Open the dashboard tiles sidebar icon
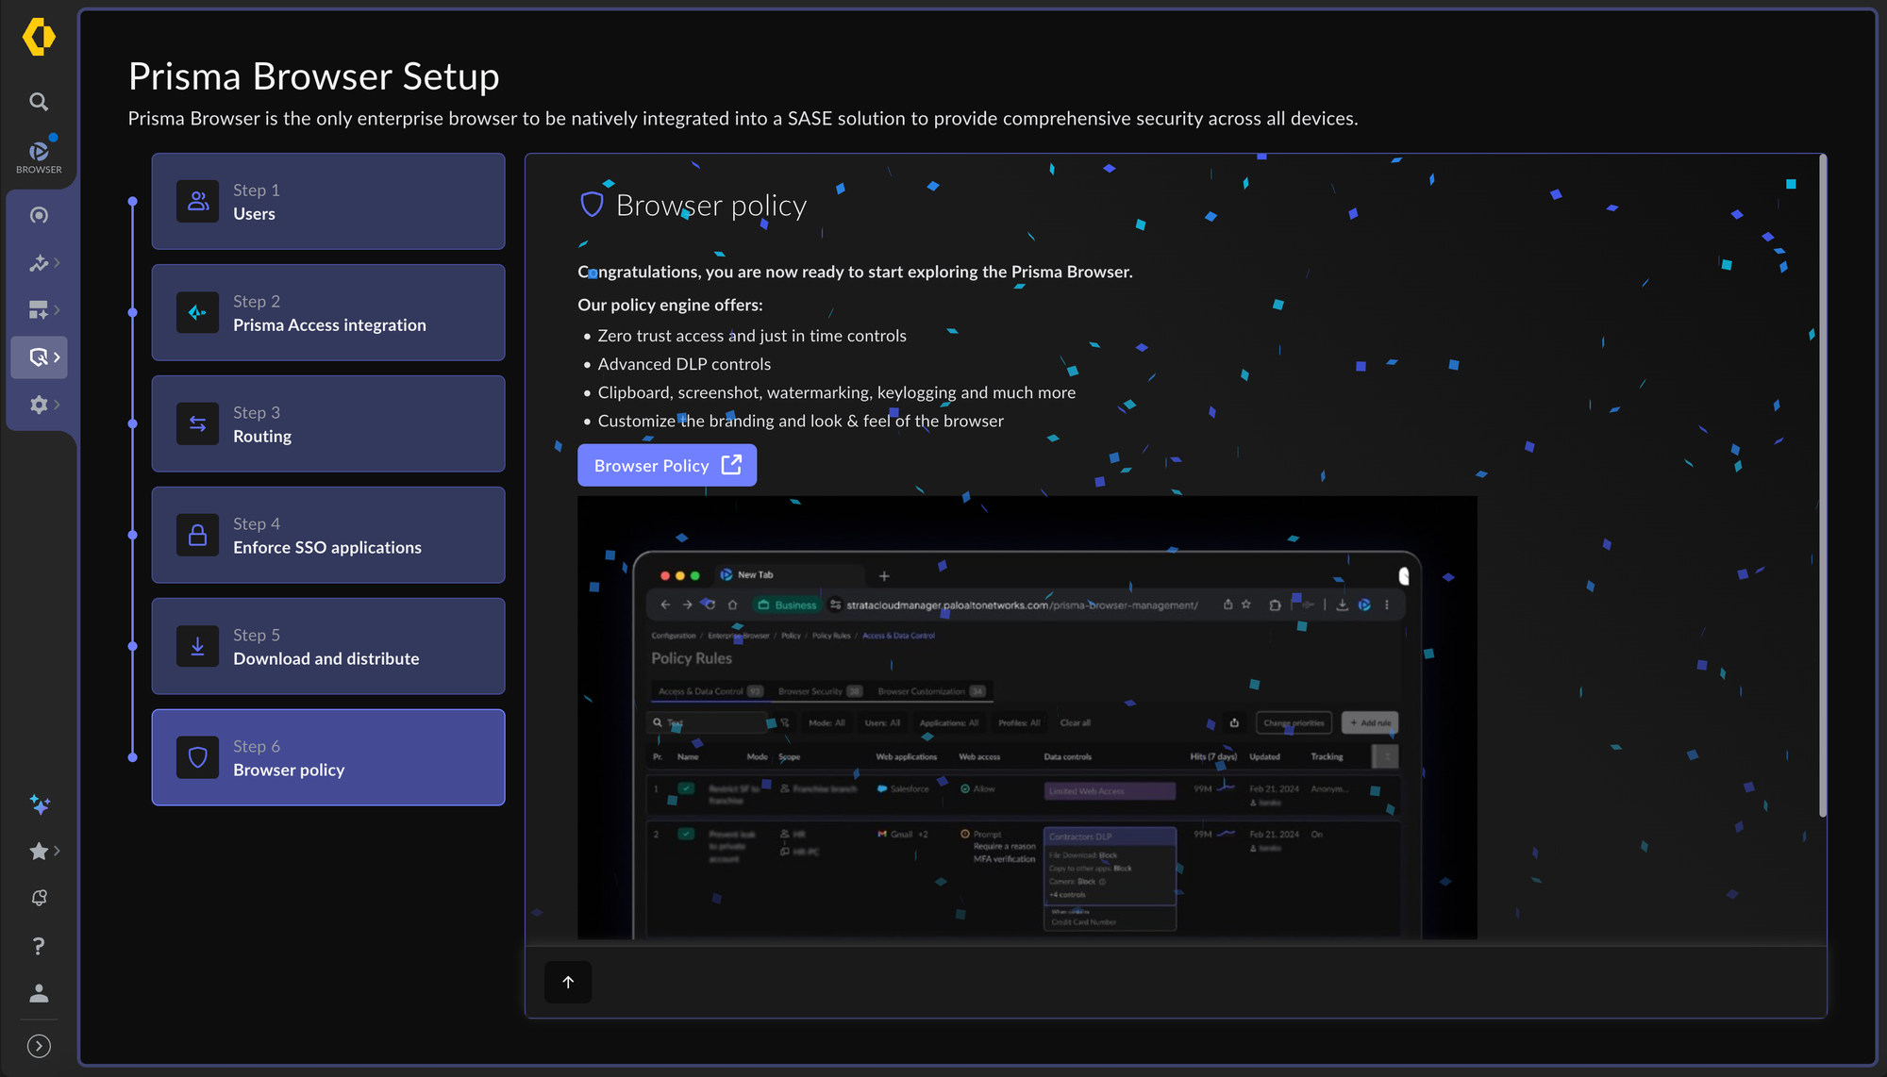The image size is (1887, 1077). pos(39,310)
